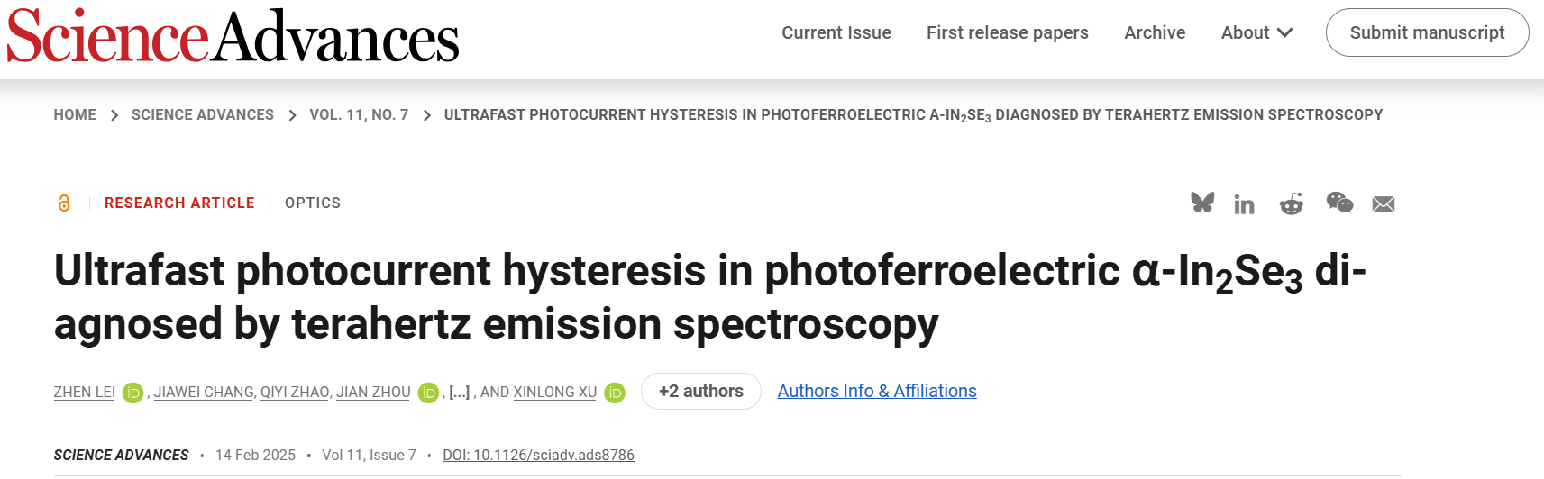Screen dimensions: 1544x479
Task: Navigate to Vol. 11, No. 7 breadcrumb
Action: tap(359, 115)
